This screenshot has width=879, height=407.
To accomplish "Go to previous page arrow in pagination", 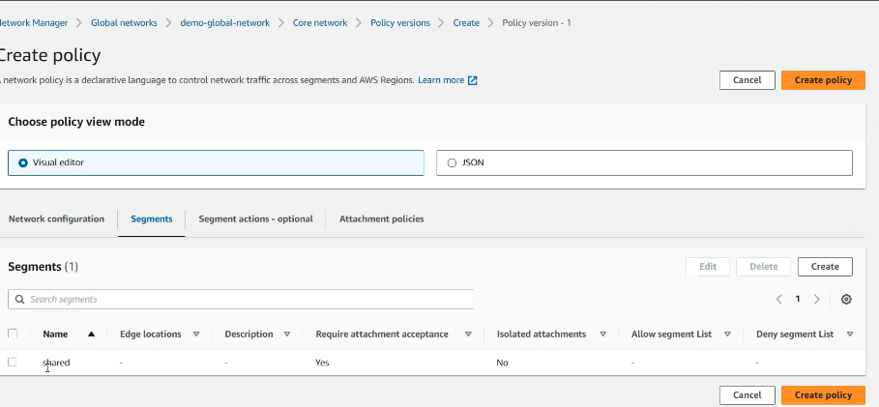I will click(779, 300).
